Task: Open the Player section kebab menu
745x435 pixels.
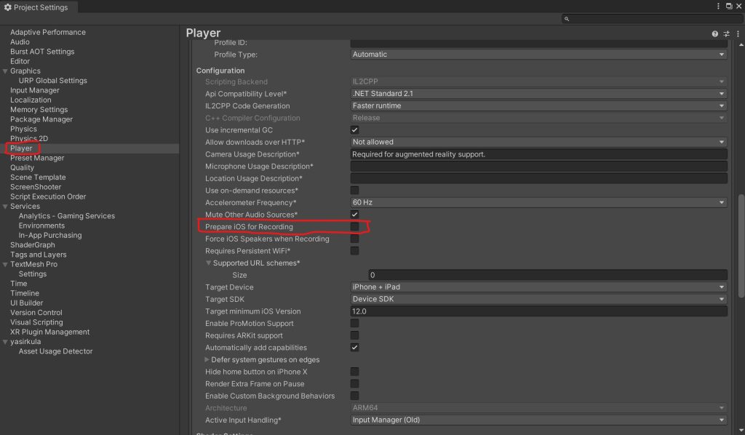Action: coord(738,33)
